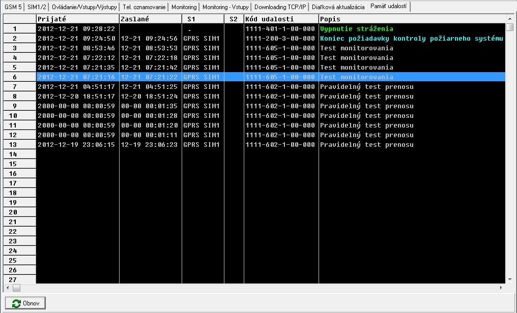The image size is (517, 313).
Task: Click the vertical scrollbar thumb
Action: pos(510,27)
